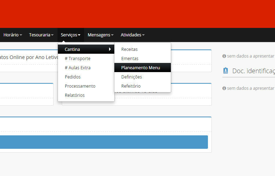Select the Cantina menu entry

(x=73, y=49)
